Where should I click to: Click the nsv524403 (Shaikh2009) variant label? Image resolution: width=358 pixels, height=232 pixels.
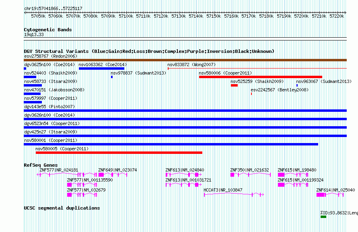[x=51, y=73]
